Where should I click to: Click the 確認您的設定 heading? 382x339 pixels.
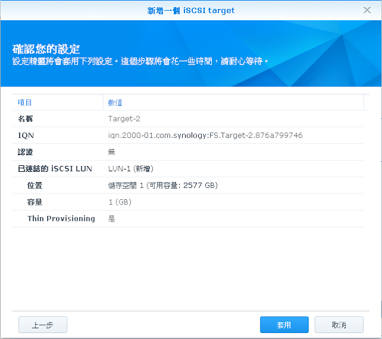(46, 49)
